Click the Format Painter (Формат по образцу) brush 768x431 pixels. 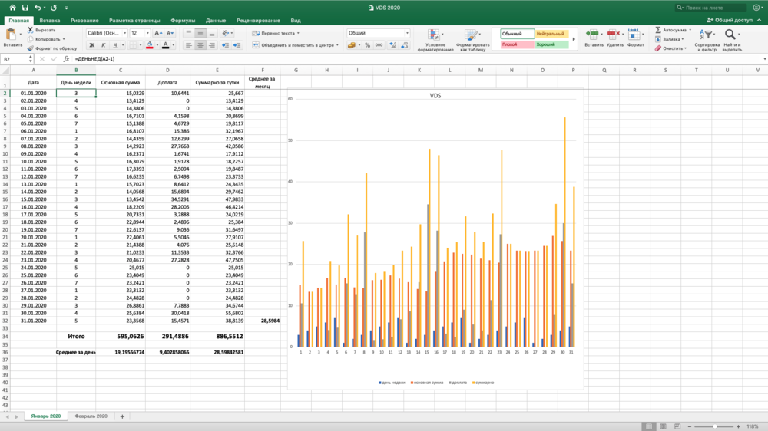pyautogui.click(x=31, y=48)
